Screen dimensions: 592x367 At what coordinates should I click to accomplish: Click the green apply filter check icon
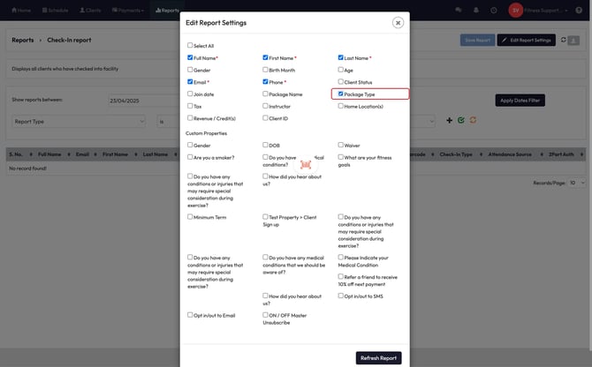coord(461,120)
